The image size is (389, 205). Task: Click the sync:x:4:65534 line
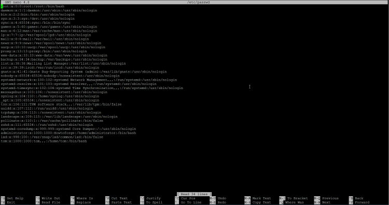[35, 23]
